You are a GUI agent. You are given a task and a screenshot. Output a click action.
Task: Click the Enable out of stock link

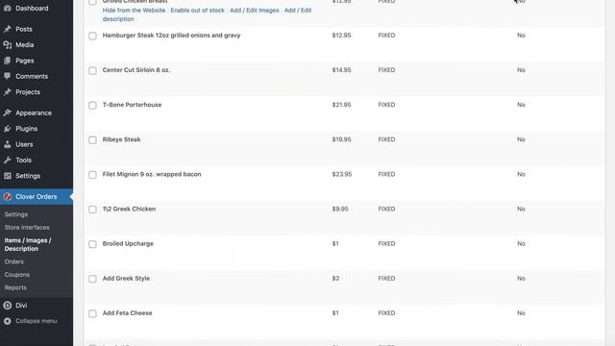click(x=197, y=11)
